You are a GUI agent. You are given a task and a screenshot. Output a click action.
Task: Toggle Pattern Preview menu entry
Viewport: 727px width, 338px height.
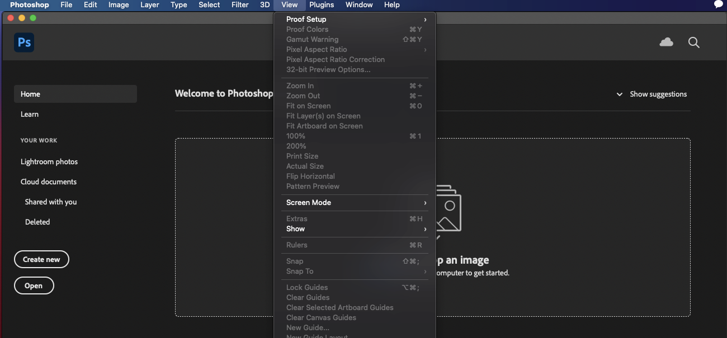coord(355,186)
